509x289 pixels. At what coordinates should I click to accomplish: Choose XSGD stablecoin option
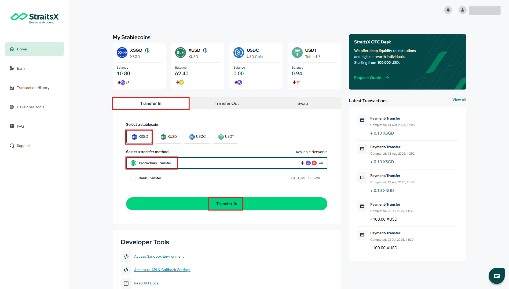click(140, 137)
